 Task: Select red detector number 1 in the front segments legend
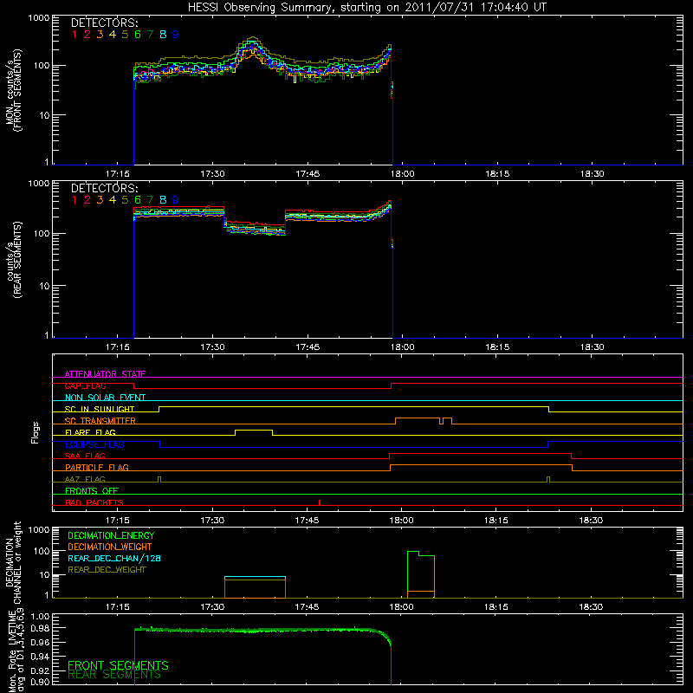(x=74, y=35)
